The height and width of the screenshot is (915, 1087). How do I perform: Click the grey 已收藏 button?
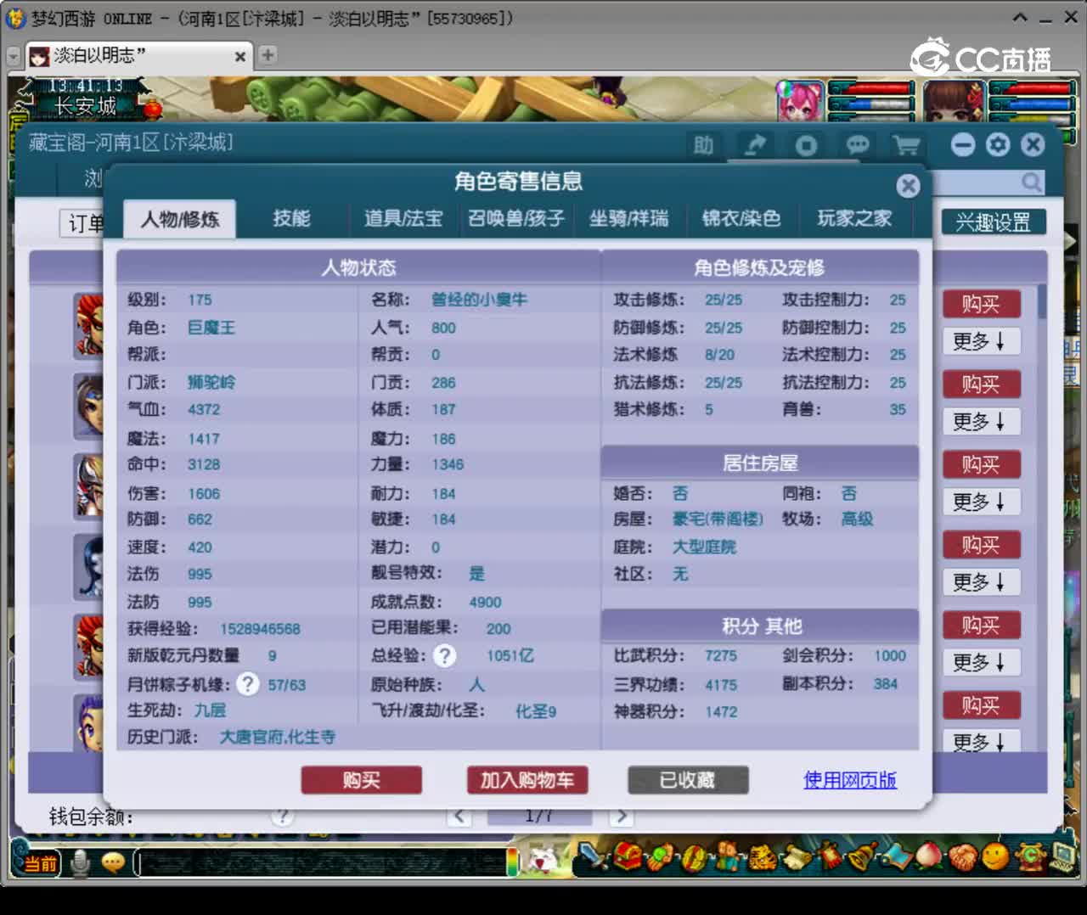tap(688, 780)
